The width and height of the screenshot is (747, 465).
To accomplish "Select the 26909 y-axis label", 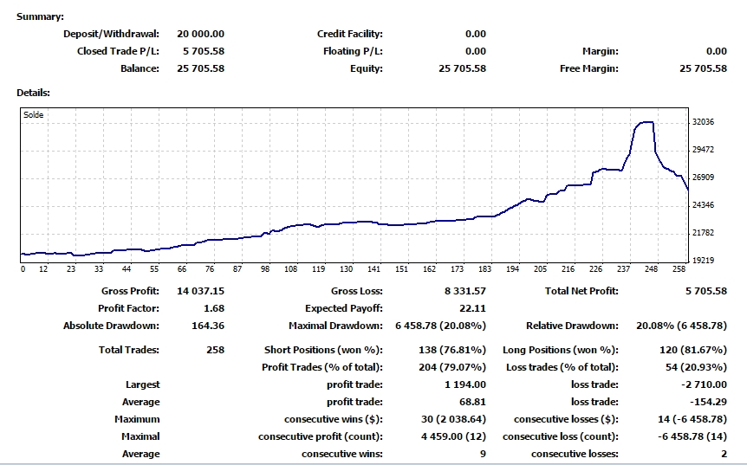I will [x=703, y=177].
